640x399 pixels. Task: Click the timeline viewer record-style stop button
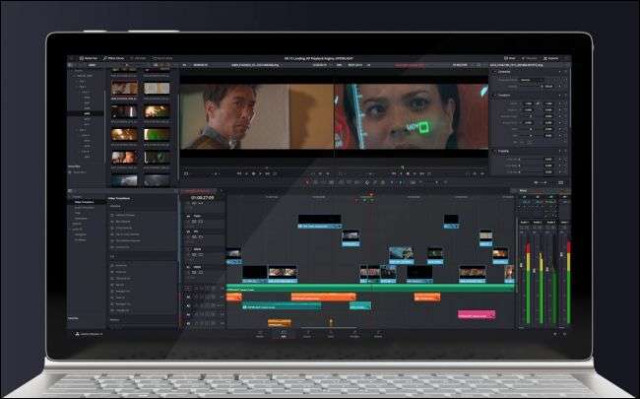point(408,173)
